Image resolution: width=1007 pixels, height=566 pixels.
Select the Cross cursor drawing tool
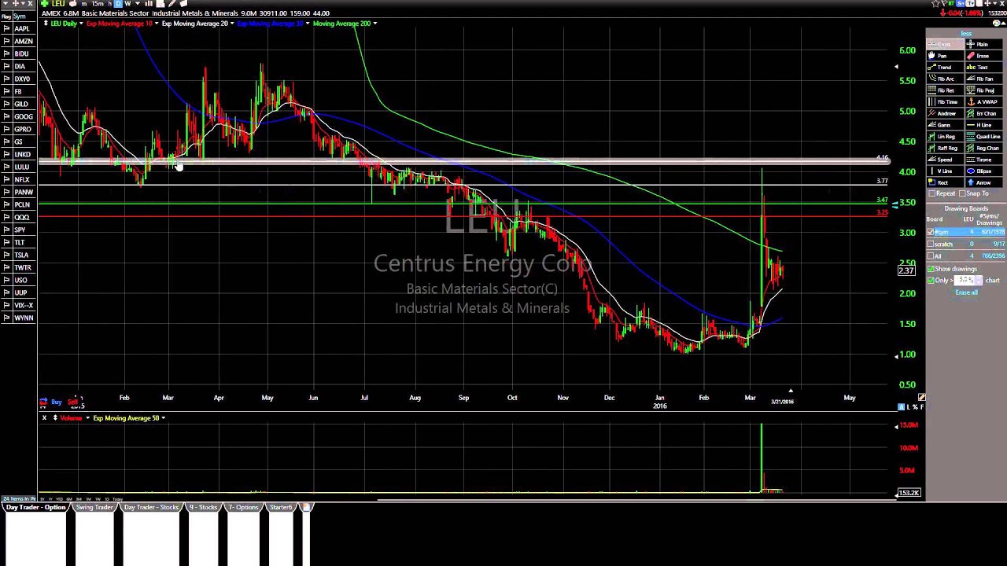(x=946, y=44)
